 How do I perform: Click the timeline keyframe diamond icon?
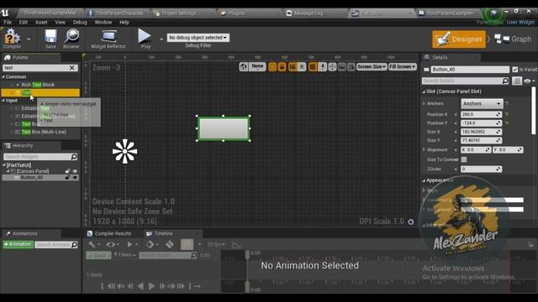[x=150, y=244]
